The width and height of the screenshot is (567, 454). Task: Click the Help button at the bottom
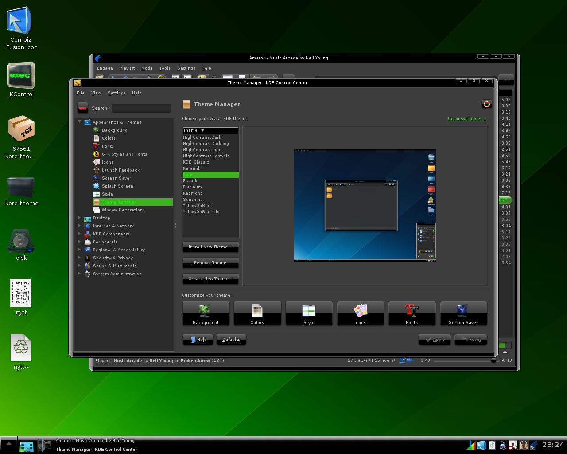[198, 340]
